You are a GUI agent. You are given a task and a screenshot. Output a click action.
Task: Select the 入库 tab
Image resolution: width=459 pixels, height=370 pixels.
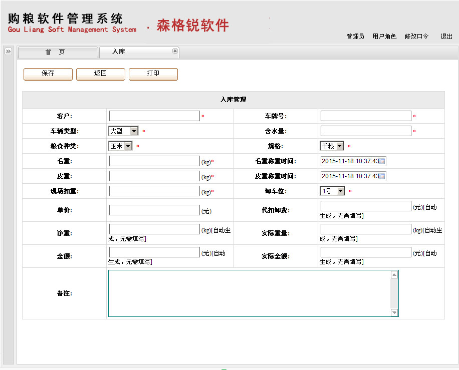tap(119, 52)
